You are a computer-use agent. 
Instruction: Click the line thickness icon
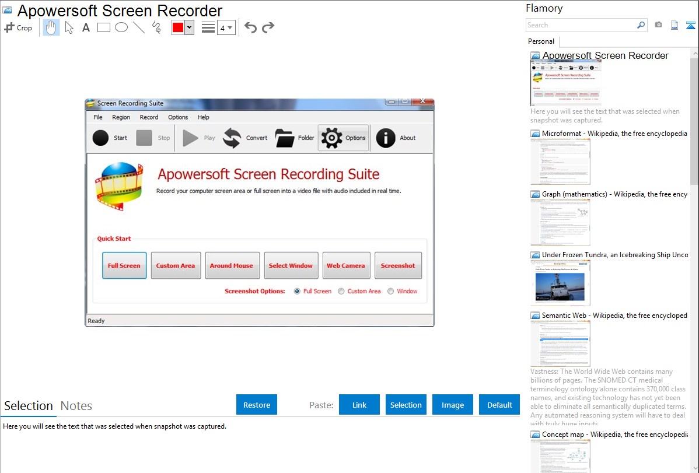point(208,27)
